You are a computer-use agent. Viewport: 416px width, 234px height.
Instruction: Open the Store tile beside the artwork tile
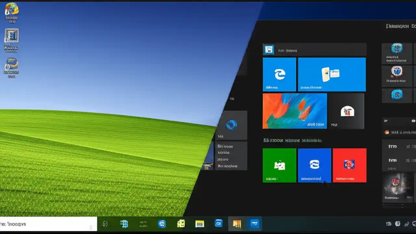346,110
